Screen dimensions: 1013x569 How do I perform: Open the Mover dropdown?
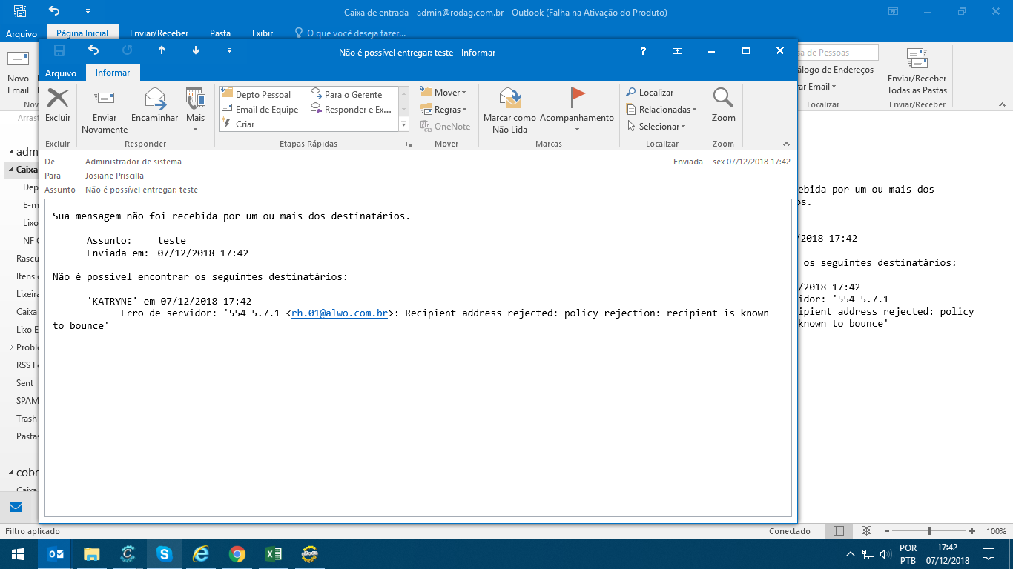click(x=443, y=92)
